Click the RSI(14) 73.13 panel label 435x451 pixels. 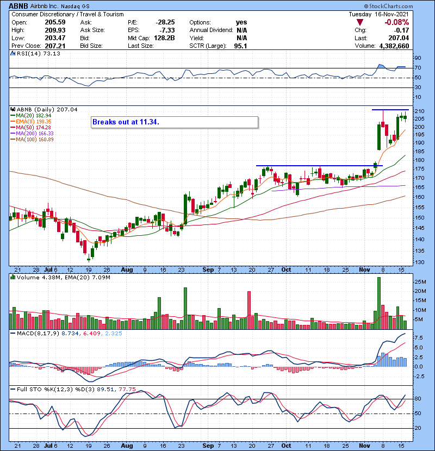pos(38,53)
